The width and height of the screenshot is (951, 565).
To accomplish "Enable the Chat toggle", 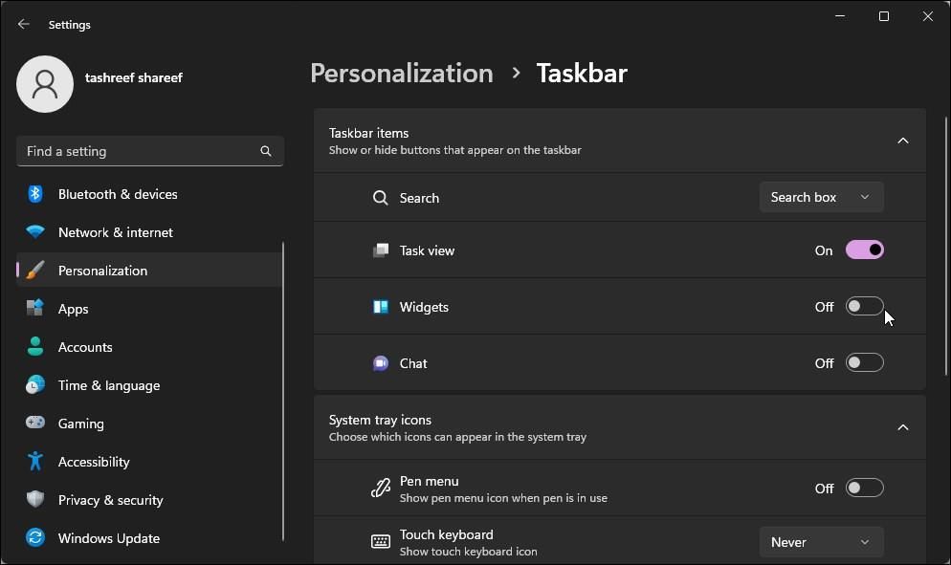I will click(x=864, y=362).
